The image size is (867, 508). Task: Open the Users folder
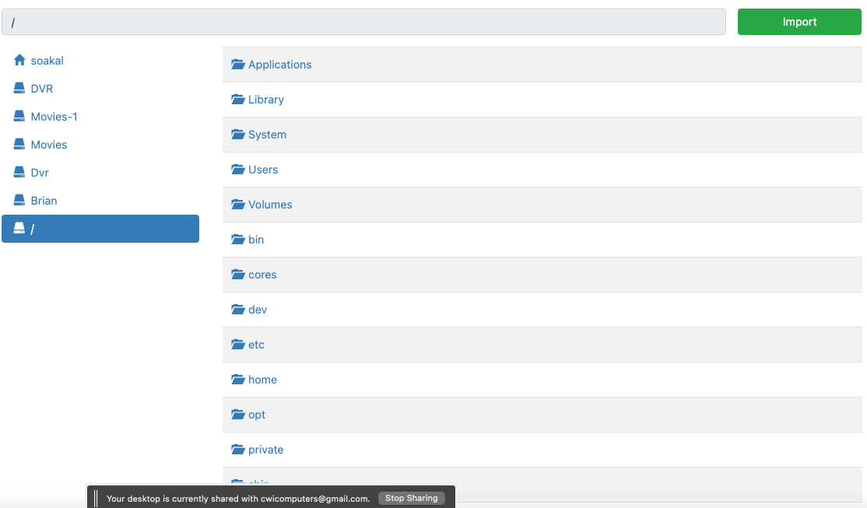263,170
